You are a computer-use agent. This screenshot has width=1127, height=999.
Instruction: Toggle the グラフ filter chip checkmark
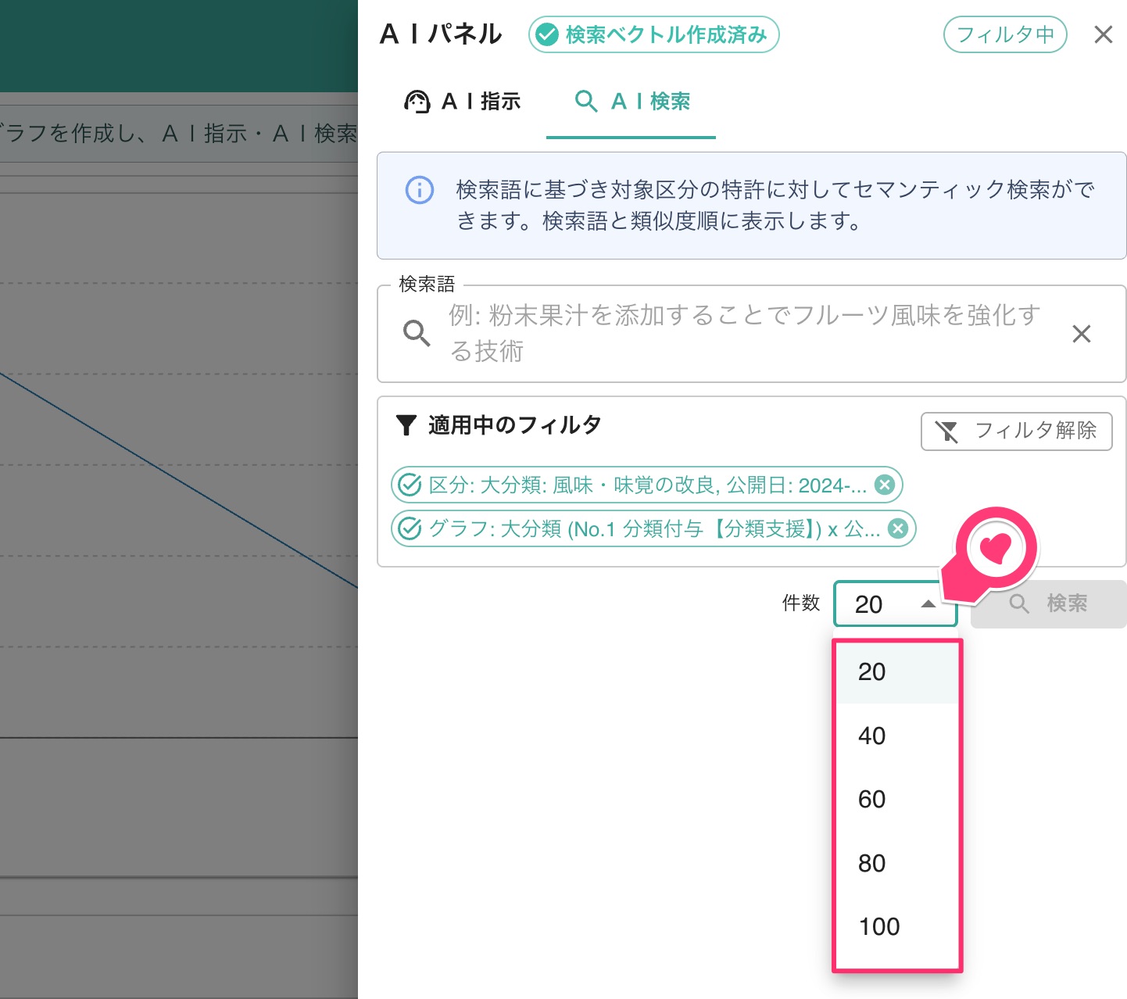tap(410, 528)
